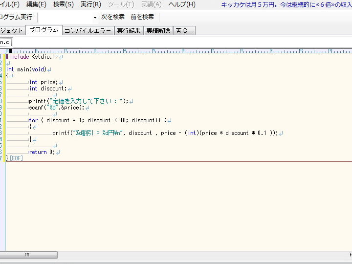This screenshot has width=352, height=264.
Task: Click the scroll-left arrow of horizontal scrollbar
Action: [x=2, y=255]
